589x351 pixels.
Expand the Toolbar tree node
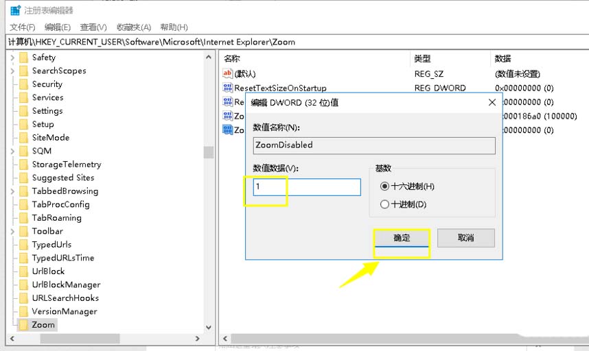pyautogui.click(x=12, y=232)
